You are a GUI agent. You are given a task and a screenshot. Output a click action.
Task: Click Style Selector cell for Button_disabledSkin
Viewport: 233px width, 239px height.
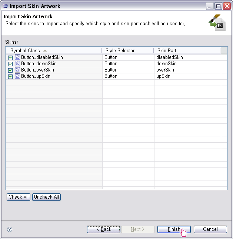128,57
